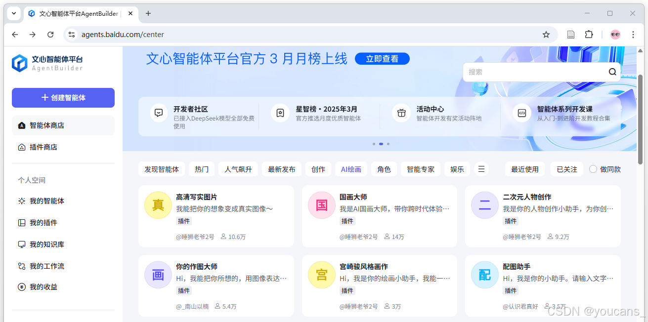This screenshot has height=322, width=648.
Task: Click the 立即查看 banner button
Action: tap(382, 59)
